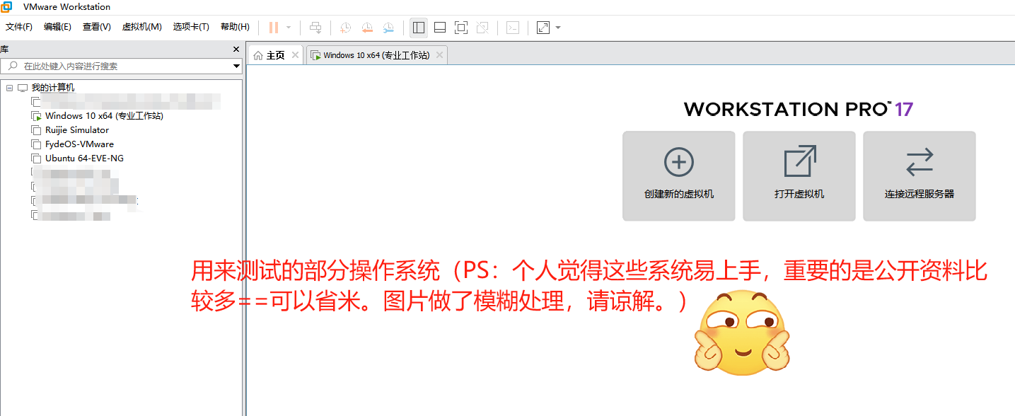This screenshot has height=416, width=1015.
Task: Click 打开虚拟机 button
Action: 799,176
